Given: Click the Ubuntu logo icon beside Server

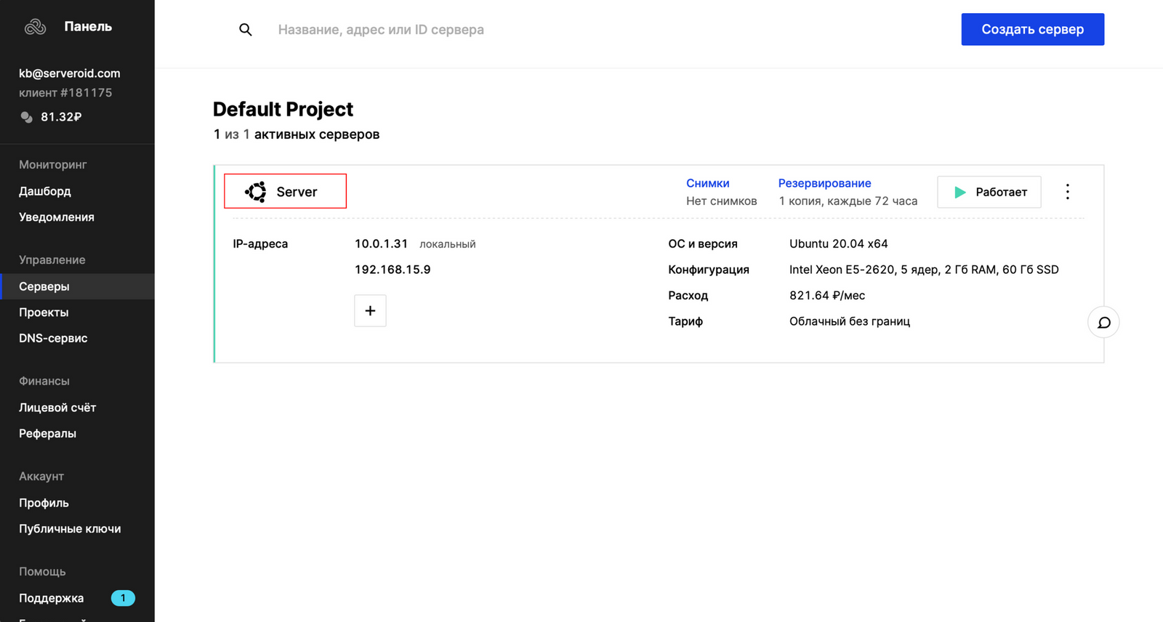Looking at the screenshot, I should pyautogui.click(x=256, y=192).
